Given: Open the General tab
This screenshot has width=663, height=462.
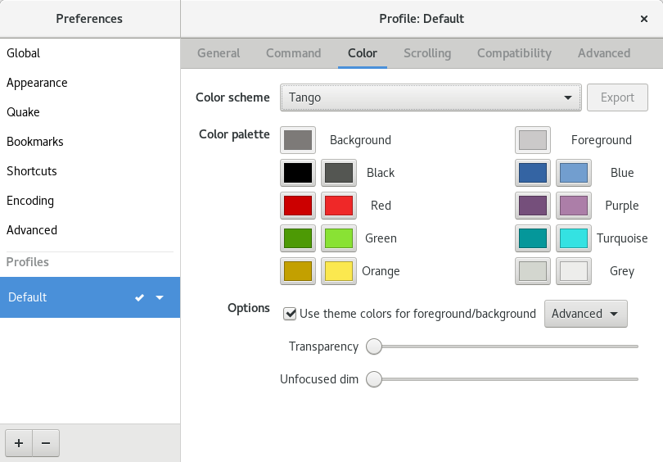Looking at the screenshot, I should (219, 53).
